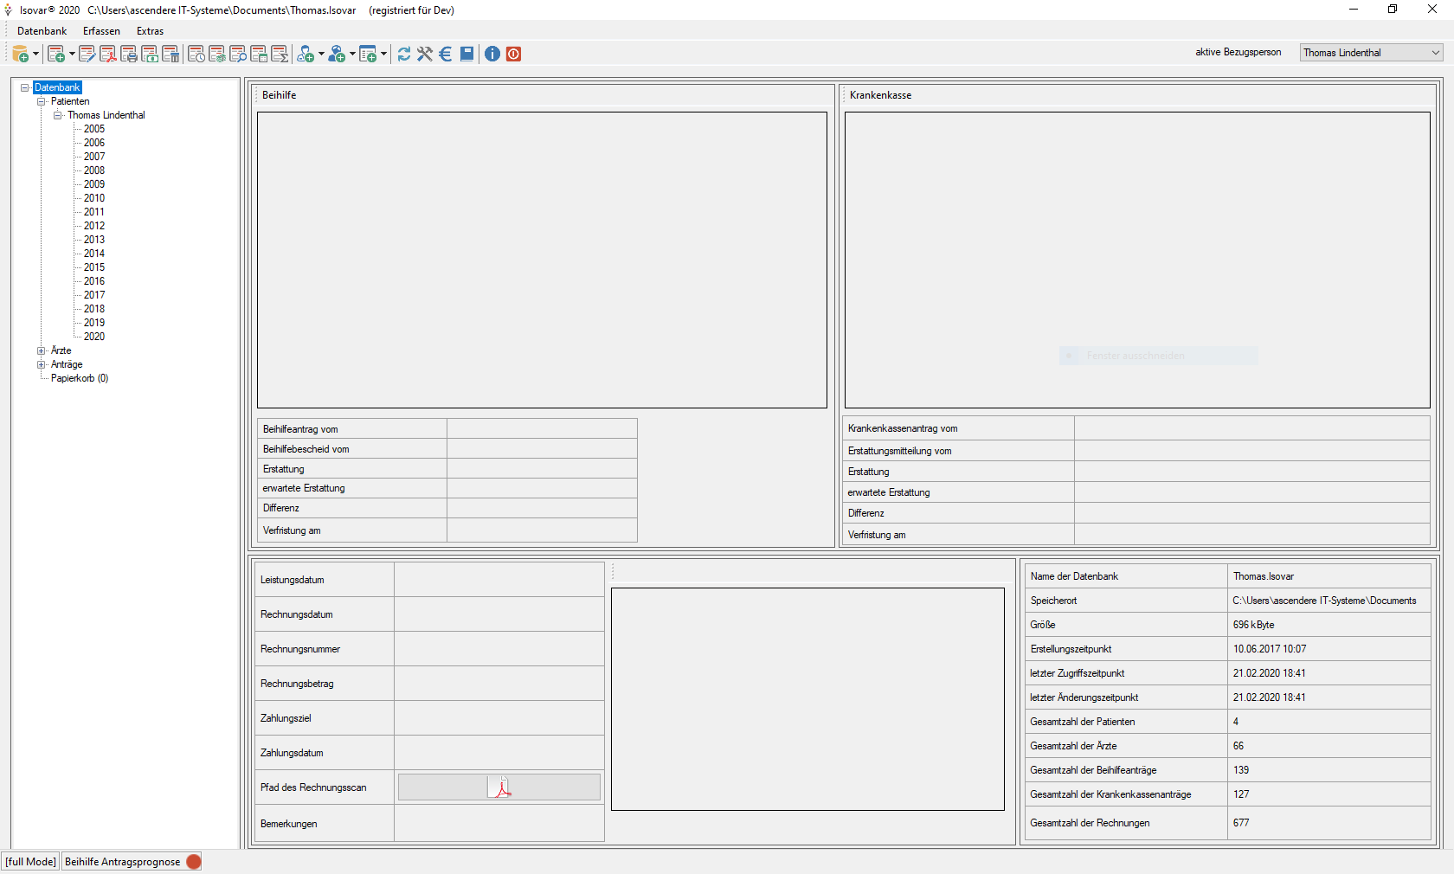Image resolution: width=1454 pixels, height=874 pixels.
Task: Select Papierkorb (0) in the tree
Action: (80, 378)
